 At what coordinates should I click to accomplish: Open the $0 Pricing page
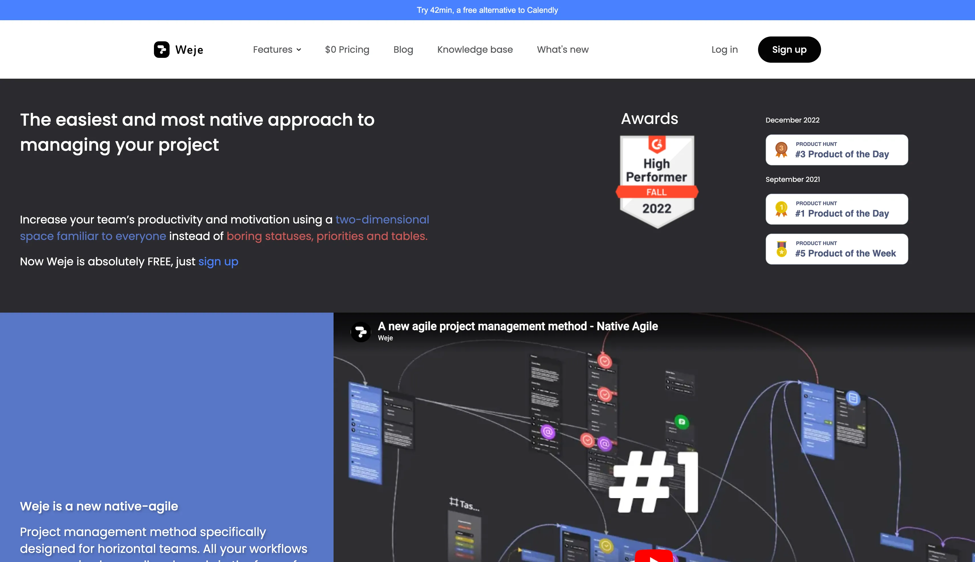pos(347,49)
